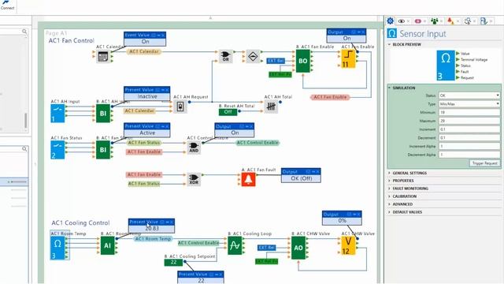
Task: Click the scrollbar in upper left panel
Action: point(26,121)
